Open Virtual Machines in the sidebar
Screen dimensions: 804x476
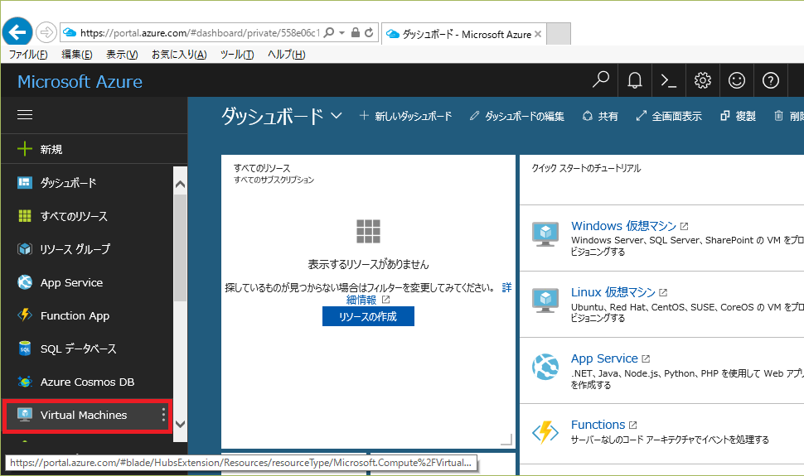[87, 415]
